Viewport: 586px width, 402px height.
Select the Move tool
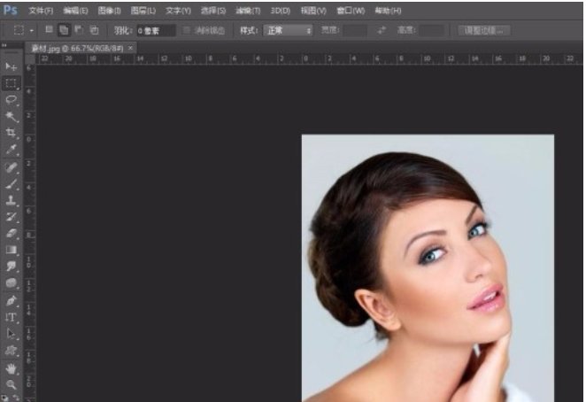click(12, 67)
